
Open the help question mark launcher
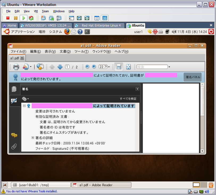pyautogui.click(x=80, y=32)
